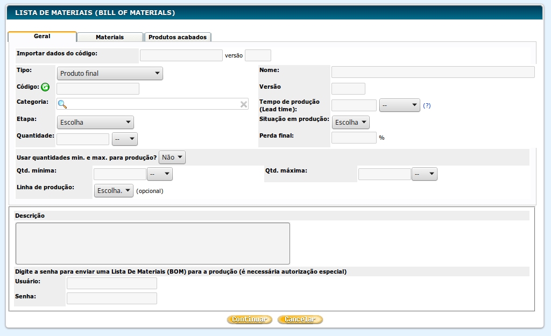The image size is (551, 336).
Task: Switch to the Materiais tab
Action: 110,37
